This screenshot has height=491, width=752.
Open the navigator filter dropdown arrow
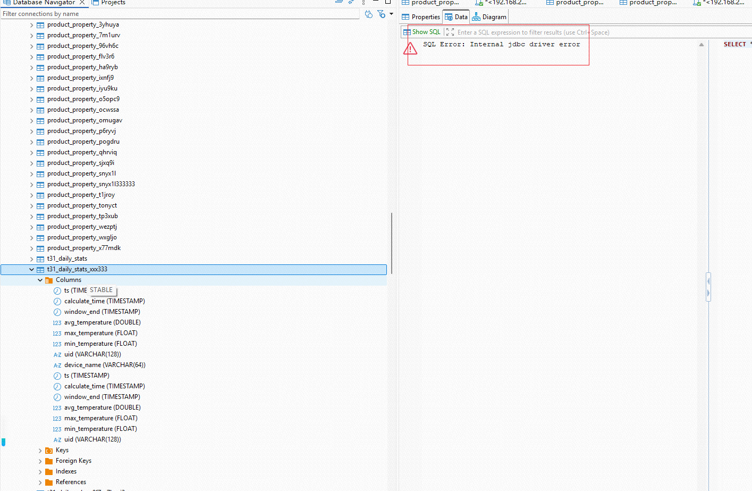point(392,14)
